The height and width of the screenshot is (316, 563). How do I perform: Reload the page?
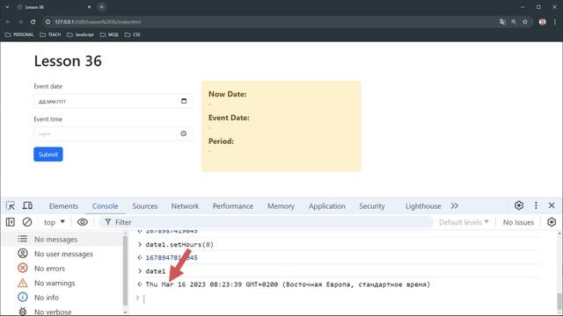tap(33, 22)
